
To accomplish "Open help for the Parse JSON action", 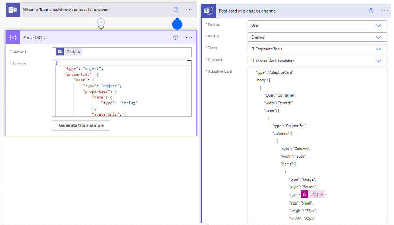I will tap(176, 37).
